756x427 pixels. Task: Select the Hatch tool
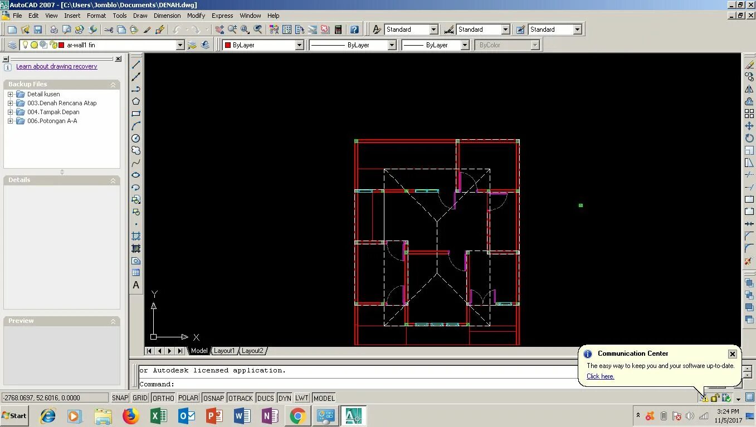(x=136, y=236)
